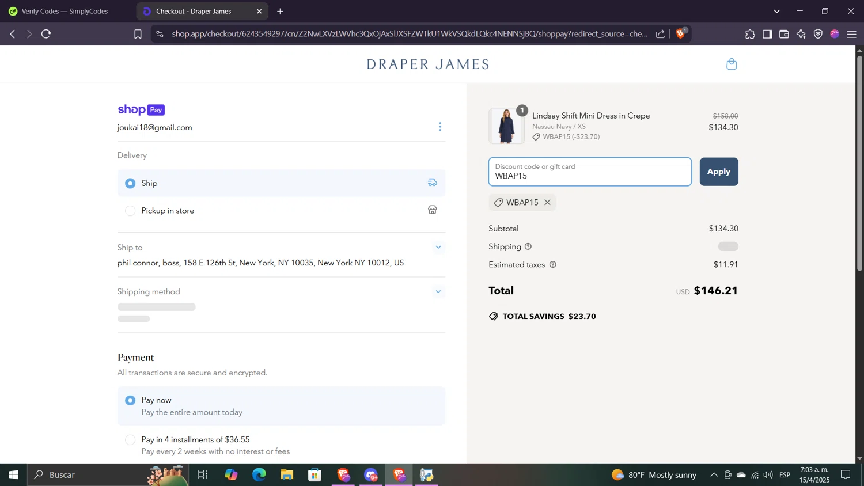Select the Ship delivery option

130,183
